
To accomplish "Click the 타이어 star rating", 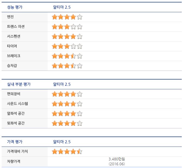I will pos(67,46).
